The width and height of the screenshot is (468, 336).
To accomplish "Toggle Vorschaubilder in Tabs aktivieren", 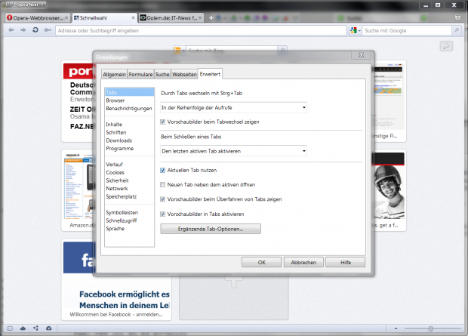I will click(x=162, y=214).
